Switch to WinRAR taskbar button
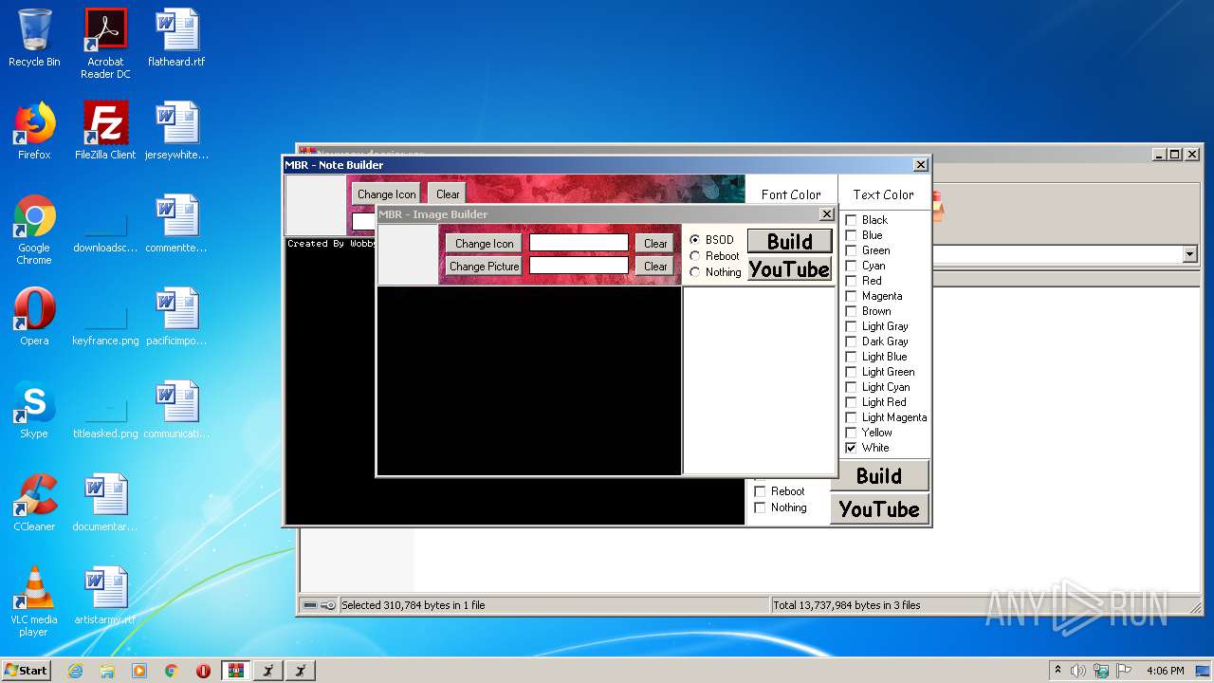 coord(236,671)
